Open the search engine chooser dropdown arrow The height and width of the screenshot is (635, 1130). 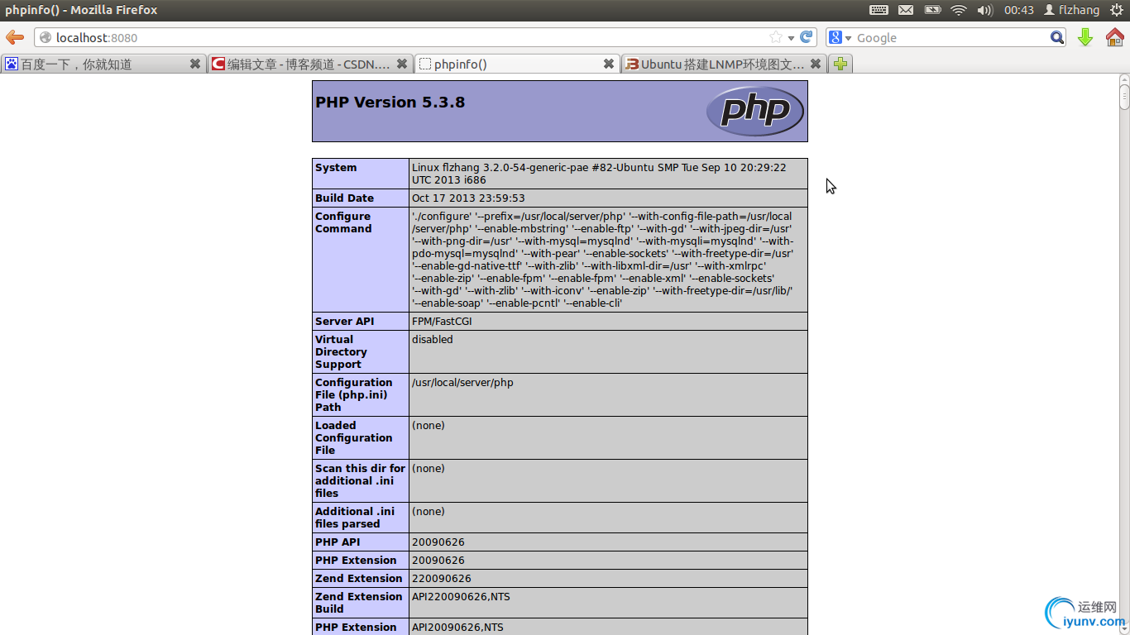point(848,38)
